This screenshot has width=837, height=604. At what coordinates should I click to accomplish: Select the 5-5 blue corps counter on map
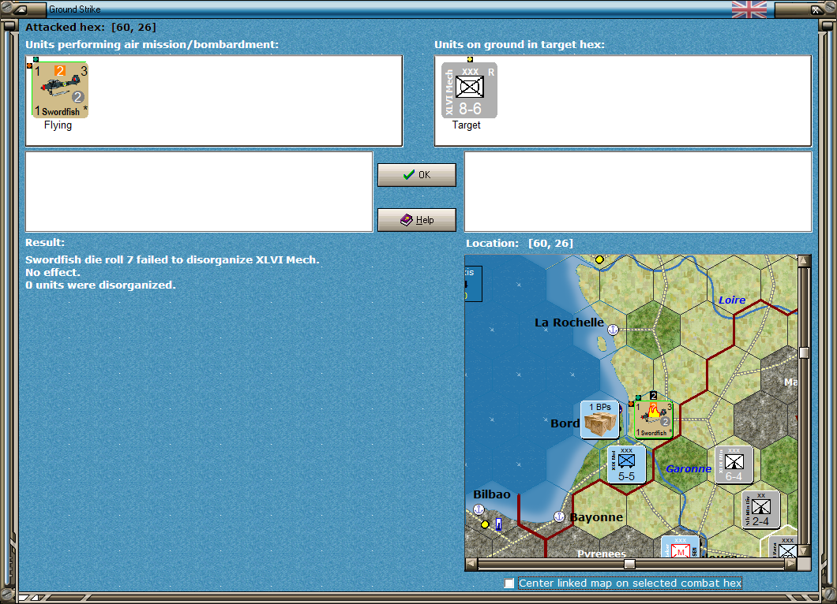tap(627, 465)
